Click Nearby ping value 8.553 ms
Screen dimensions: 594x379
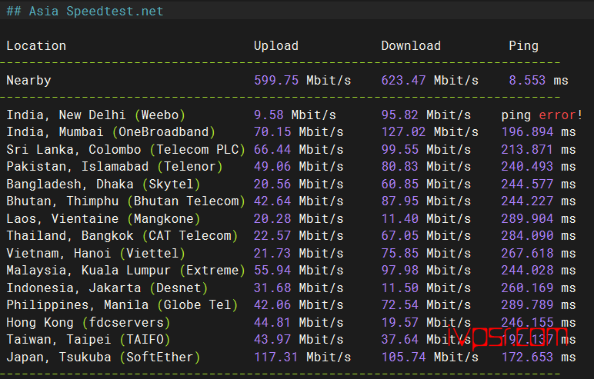click(x=539, y=80)
